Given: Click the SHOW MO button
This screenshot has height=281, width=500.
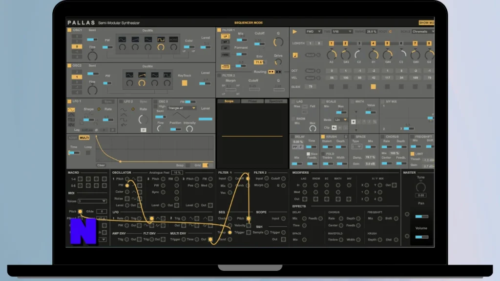Looking at the screenshot, I should [x=426, y=22].
